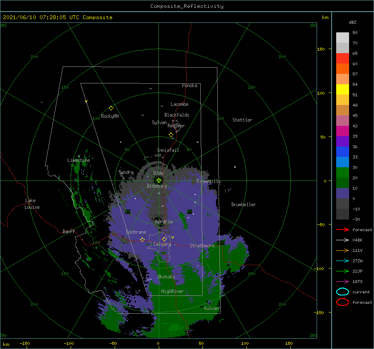Click the dBZ legend heading

(352, 22)
